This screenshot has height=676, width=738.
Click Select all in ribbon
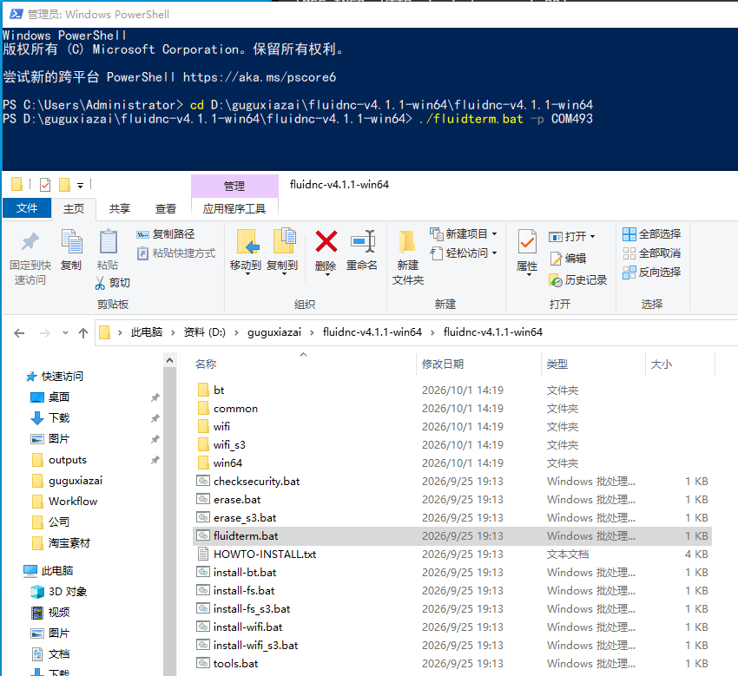tap(652, 233)
